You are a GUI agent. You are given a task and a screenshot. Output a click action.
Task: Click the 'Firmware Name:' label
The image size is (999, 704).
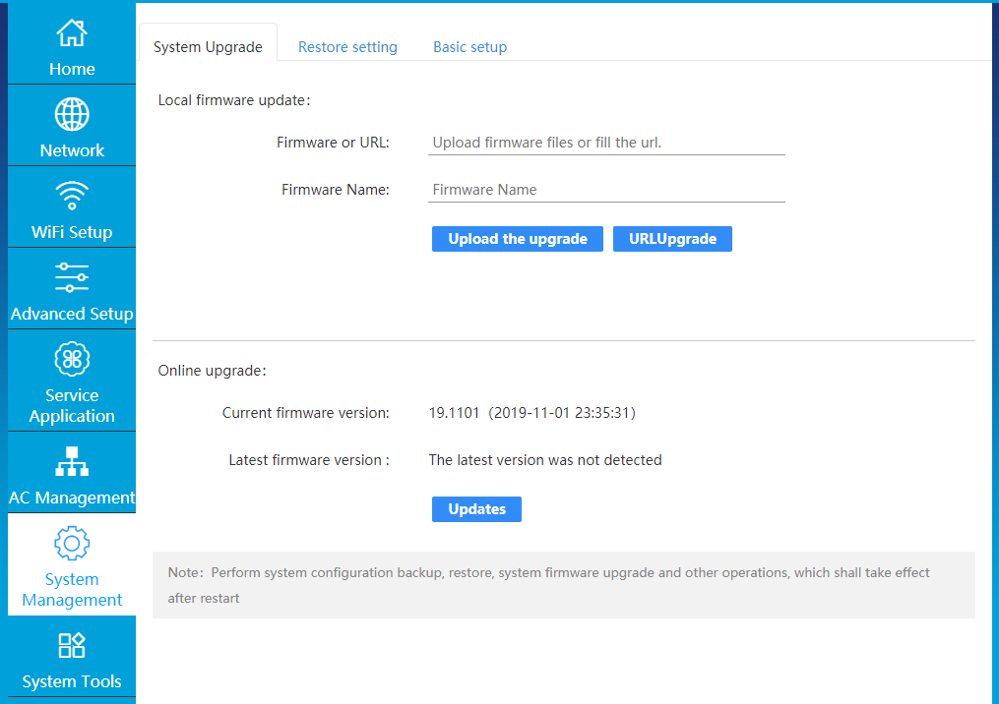[335, 190]
